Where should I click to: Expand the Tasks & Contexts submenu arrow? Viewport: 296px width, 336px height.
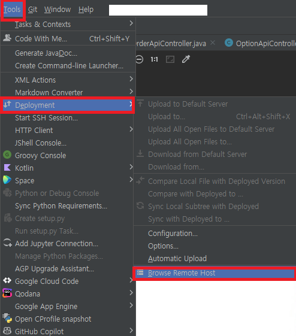[x=131, y=23]
